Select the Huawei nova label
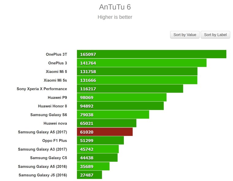 click(x=55, y=123)
